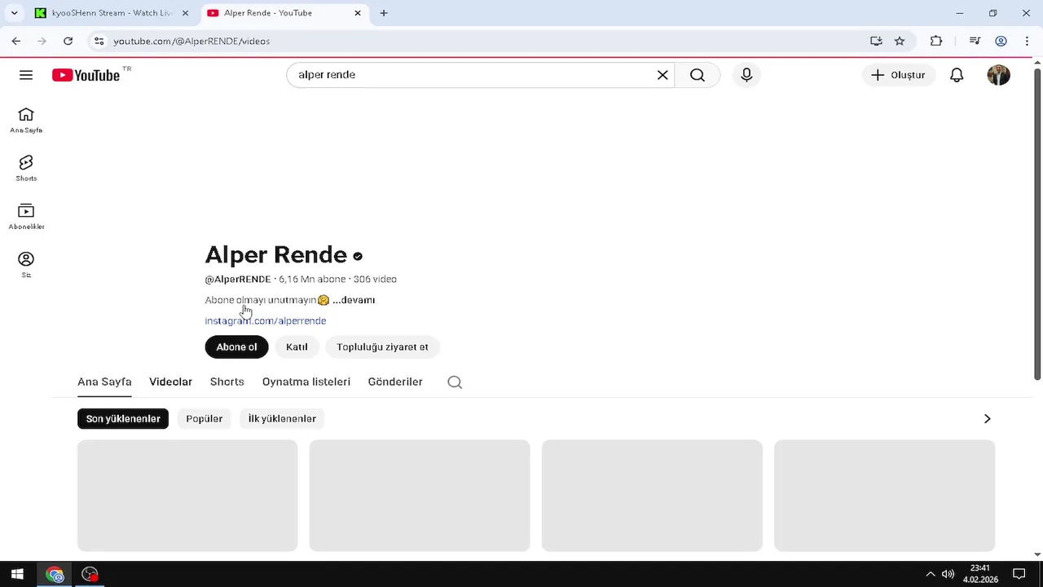Open the Windows notification center
Image resolution: width=1043 pixels, height=587 pixels.
[1019, 574]
